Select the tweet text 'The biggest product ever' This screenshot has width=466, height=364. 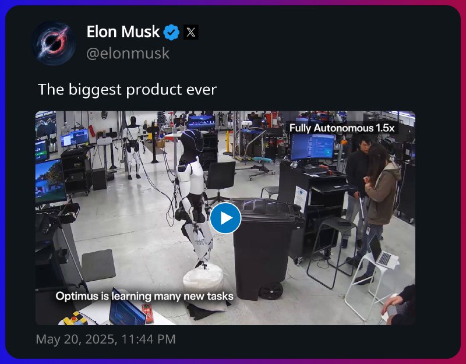(x=127, y=90)
